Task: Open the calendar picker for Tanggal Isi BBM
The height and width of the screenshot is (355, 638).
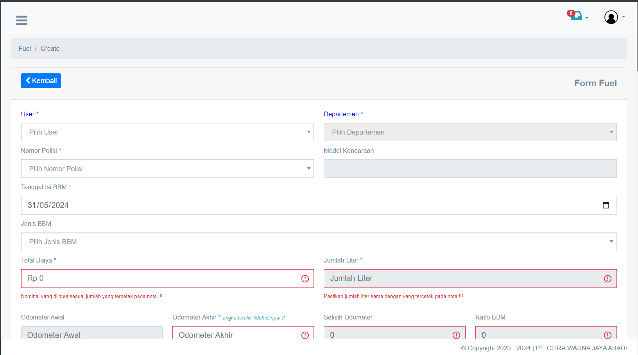Action: click(606, 205)
